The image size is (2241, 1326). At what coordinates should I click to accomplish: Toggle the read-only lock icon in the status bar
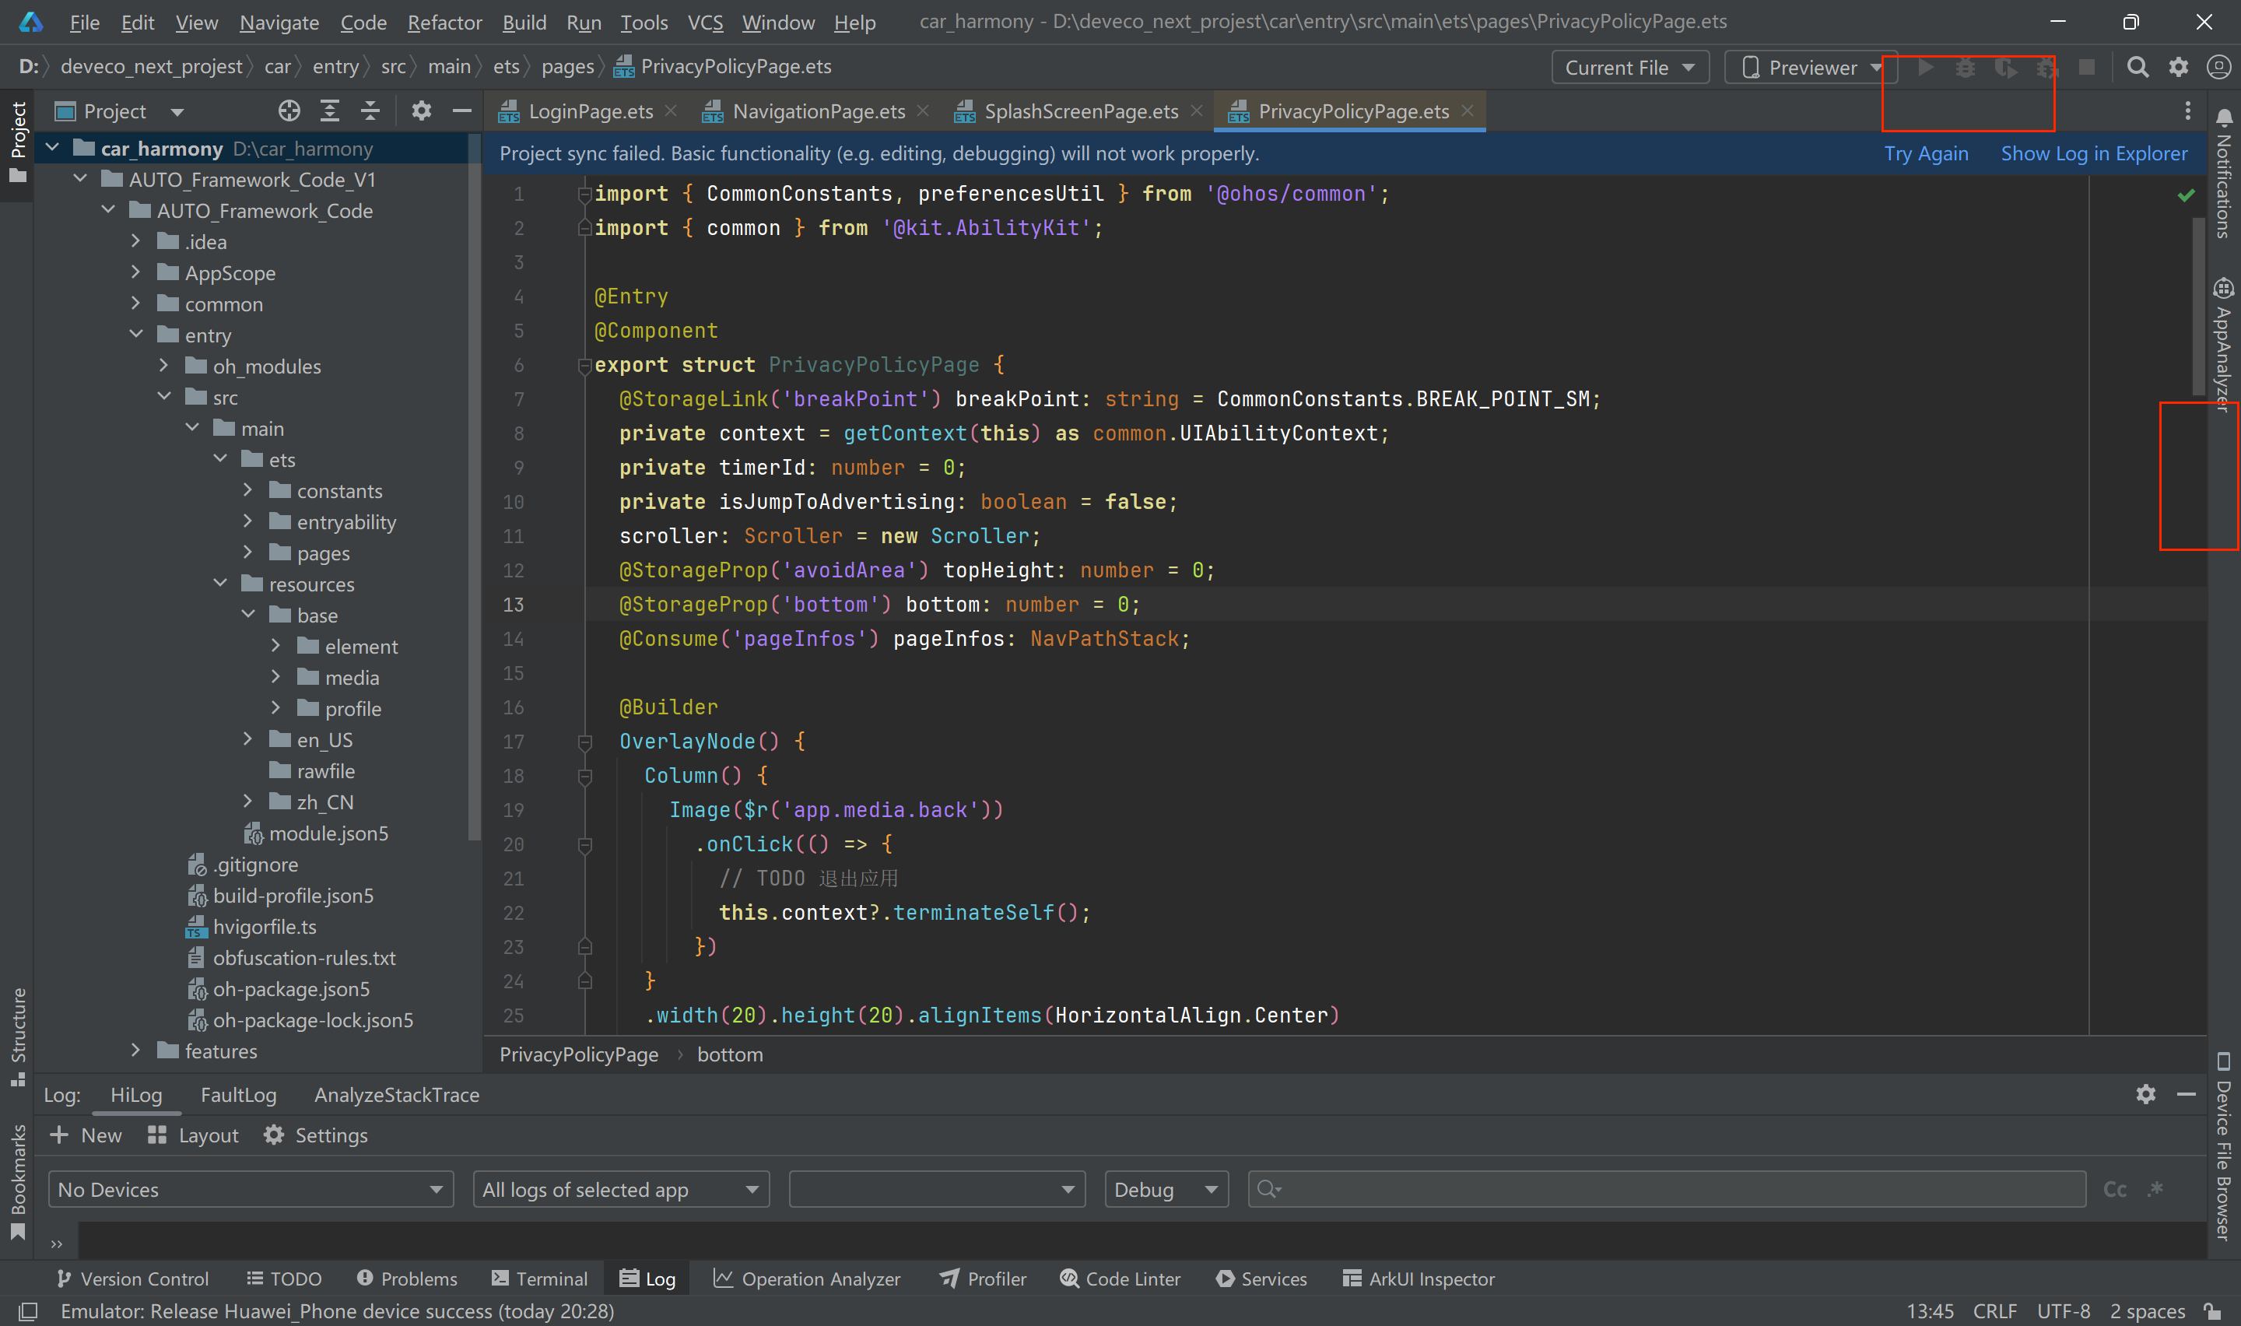pos(2211,1310)
